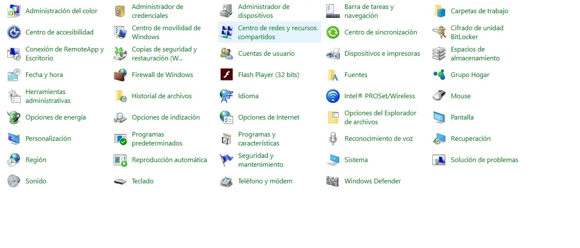Image resolution: width=580 pixels, height=248 pixels.
Task: Open the Dispositivos e impresoras printer icon
Action: (x=333, y=54)
